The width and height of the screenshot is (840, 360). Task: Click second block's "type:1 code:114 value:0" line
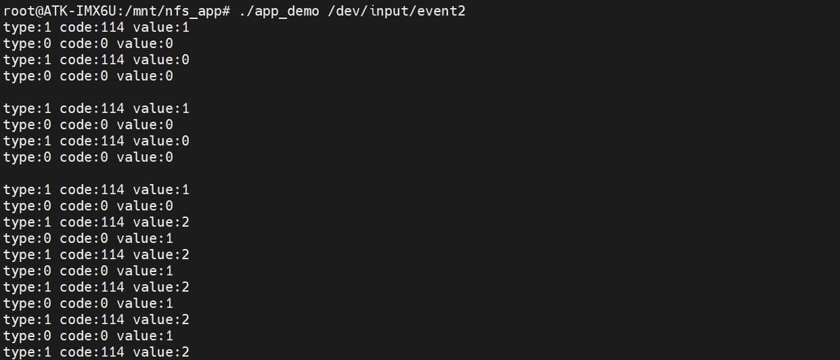pos(96,141)
